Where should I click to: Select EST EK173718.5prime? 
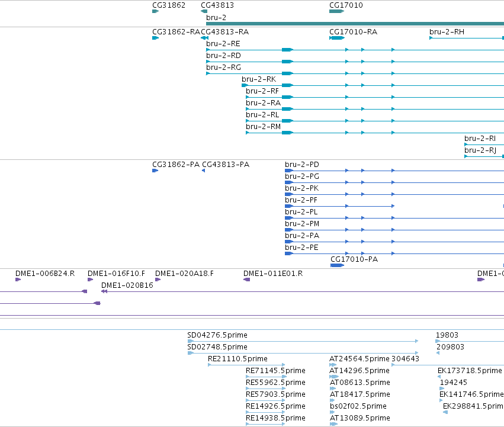(x=439, y=377)
